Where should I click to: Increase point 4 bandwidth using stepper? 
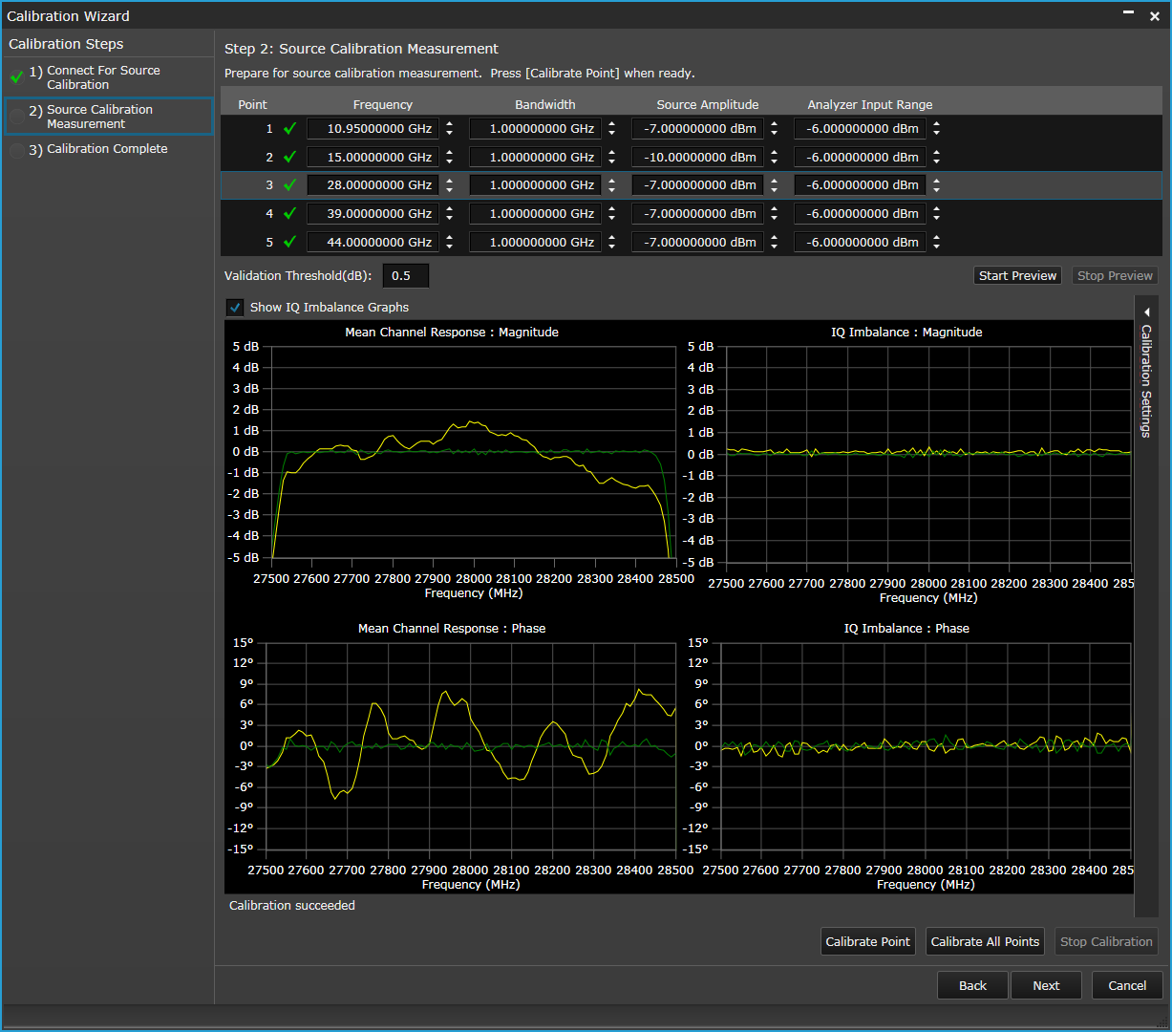coord(612,209)
